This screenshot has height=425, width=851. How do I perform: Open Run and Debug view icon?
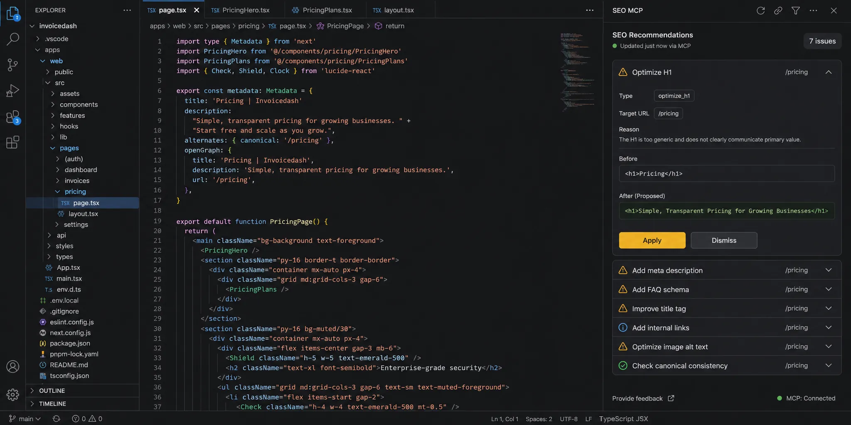13,90
